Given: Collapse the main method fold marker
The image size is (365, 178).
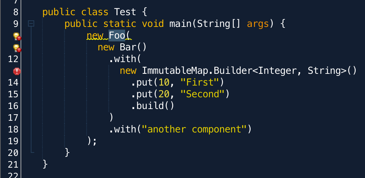Looking at the screenshot, I should 31,23.
